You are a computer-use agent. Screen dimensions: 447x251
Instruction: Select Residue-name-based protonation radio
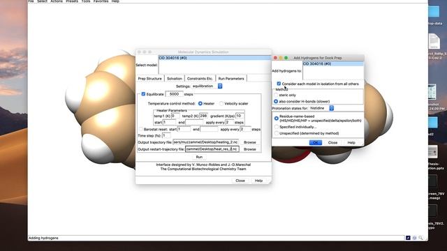pos(277,118)
